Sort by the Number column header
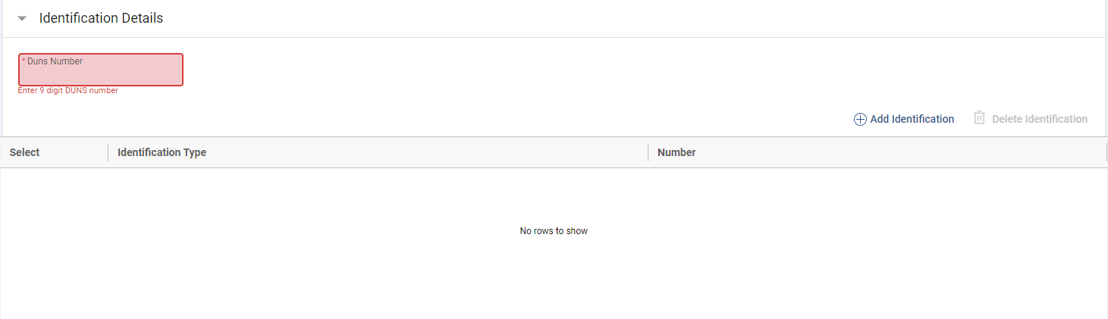 (676, 152)
